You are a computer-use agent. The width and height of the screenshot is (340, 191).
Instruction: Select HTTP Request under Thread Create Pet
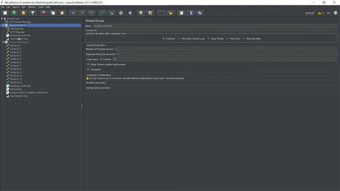point(18,32)
